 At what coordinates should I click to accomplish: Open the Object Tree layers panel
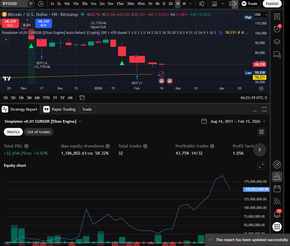point(277,42)
